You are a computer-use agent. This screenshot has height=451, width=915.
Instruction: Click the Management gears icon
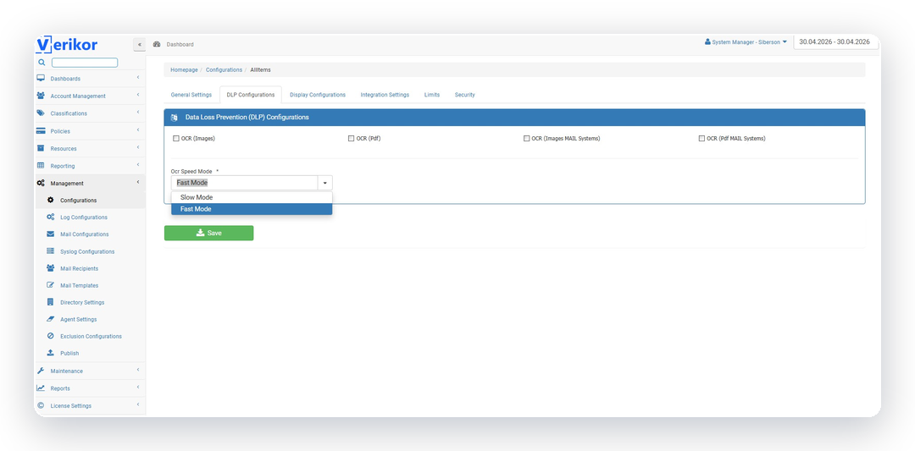click(x=41, y=183)
